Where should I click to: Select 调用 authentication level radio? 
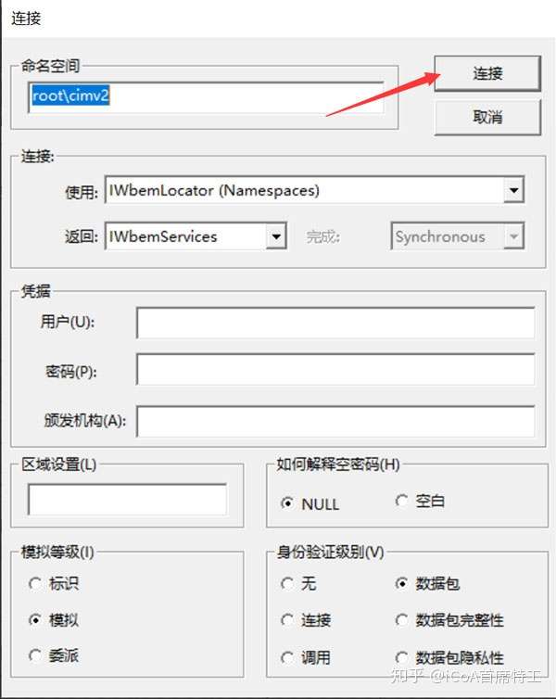pos(287,657)
